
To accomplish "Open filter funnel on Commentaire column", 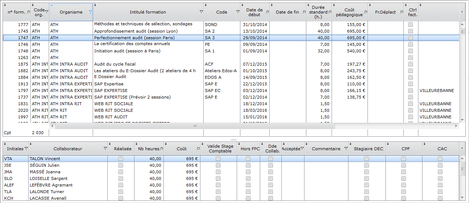I will [346, 149].
